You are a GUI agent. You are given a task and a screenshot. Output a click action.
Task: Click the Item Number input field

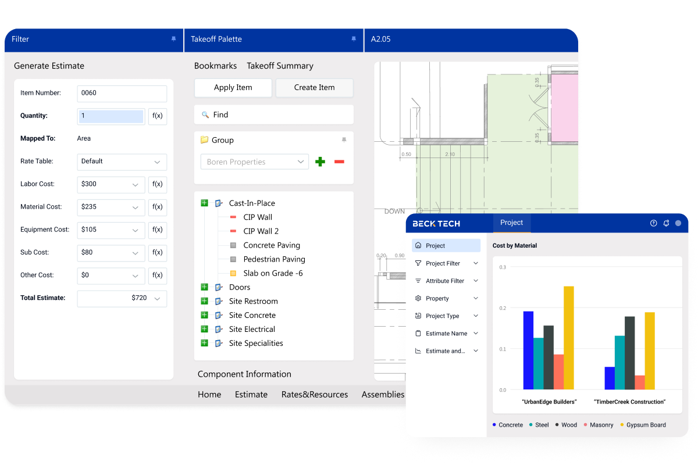click(x=122, y=93)
